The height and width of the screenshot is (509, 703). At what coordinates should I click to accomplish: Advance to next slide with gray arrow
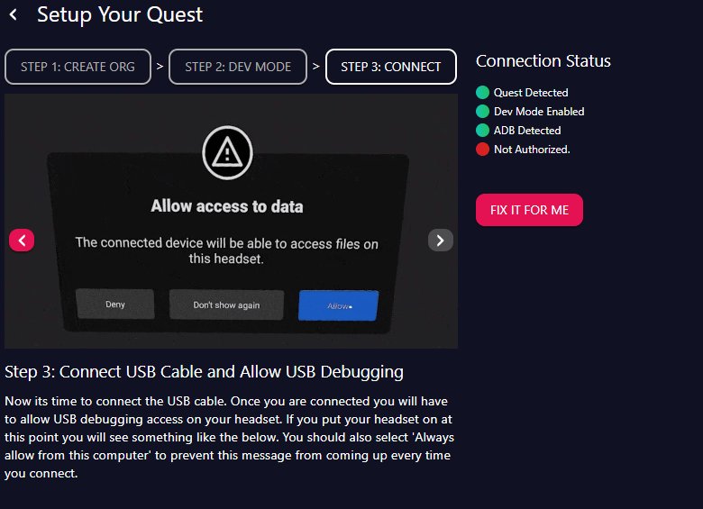point(440,241)
